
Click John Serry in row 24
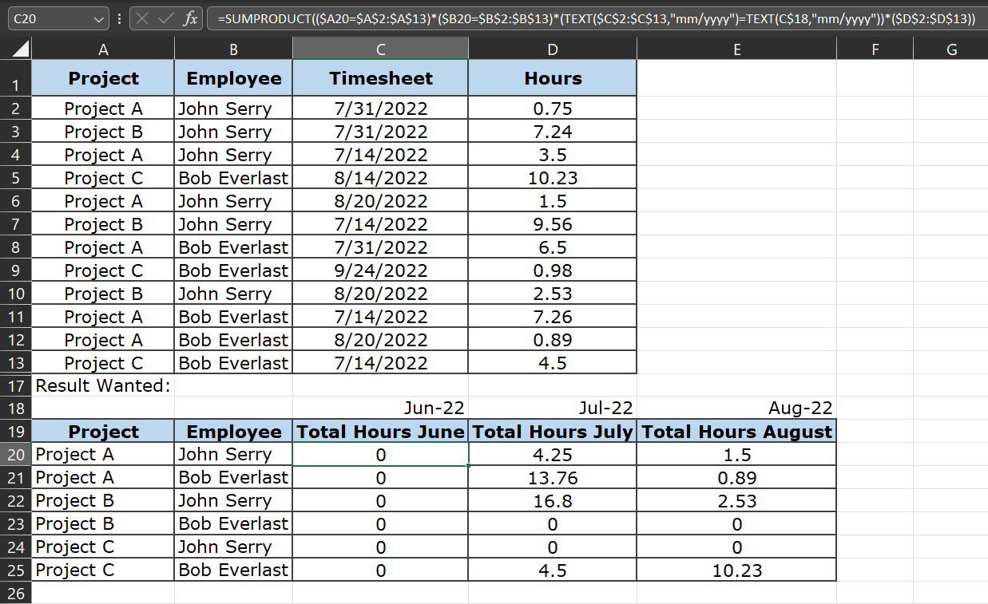[233, 547]
